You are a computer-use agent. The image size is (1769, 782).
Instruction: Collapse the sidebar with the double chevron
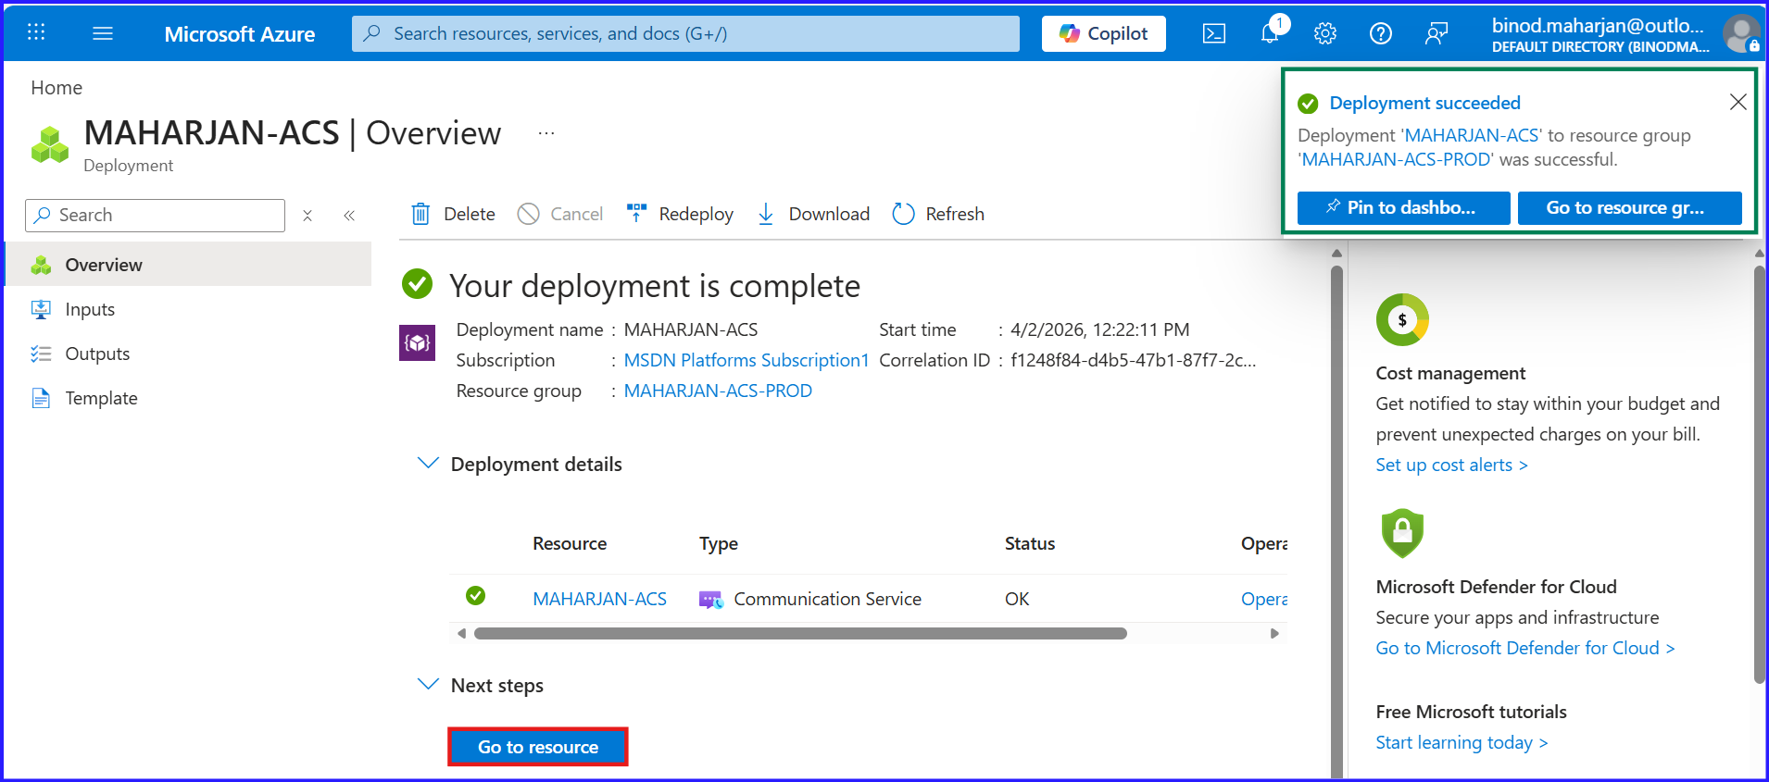[x=349, y=216]
